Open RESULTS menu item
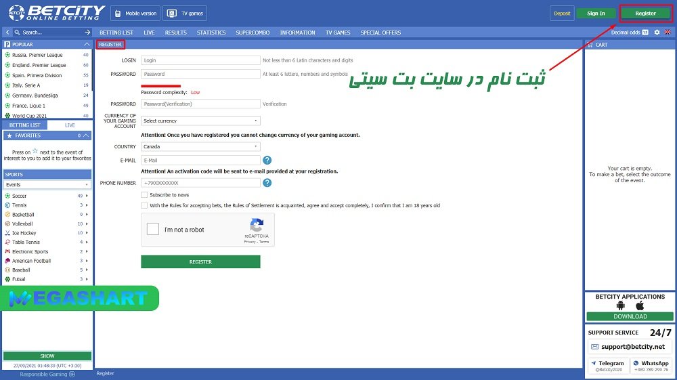Image resolution: width=677 pixels, height=380 pixels. pyautogui.click(x=176, y=33)
